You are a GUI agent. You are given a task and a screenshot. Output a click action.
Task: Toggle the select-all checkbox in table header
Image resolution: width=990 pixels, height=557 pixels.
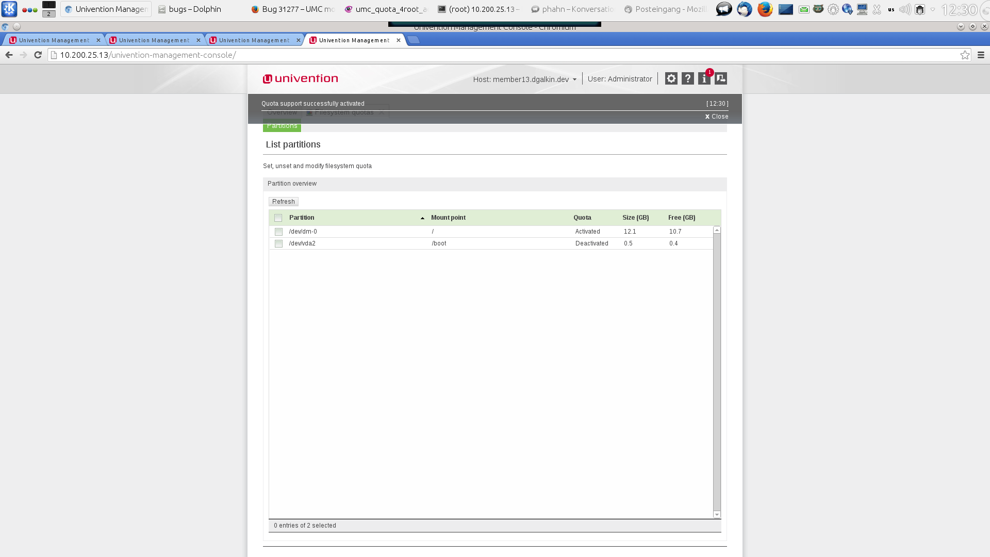278,218
